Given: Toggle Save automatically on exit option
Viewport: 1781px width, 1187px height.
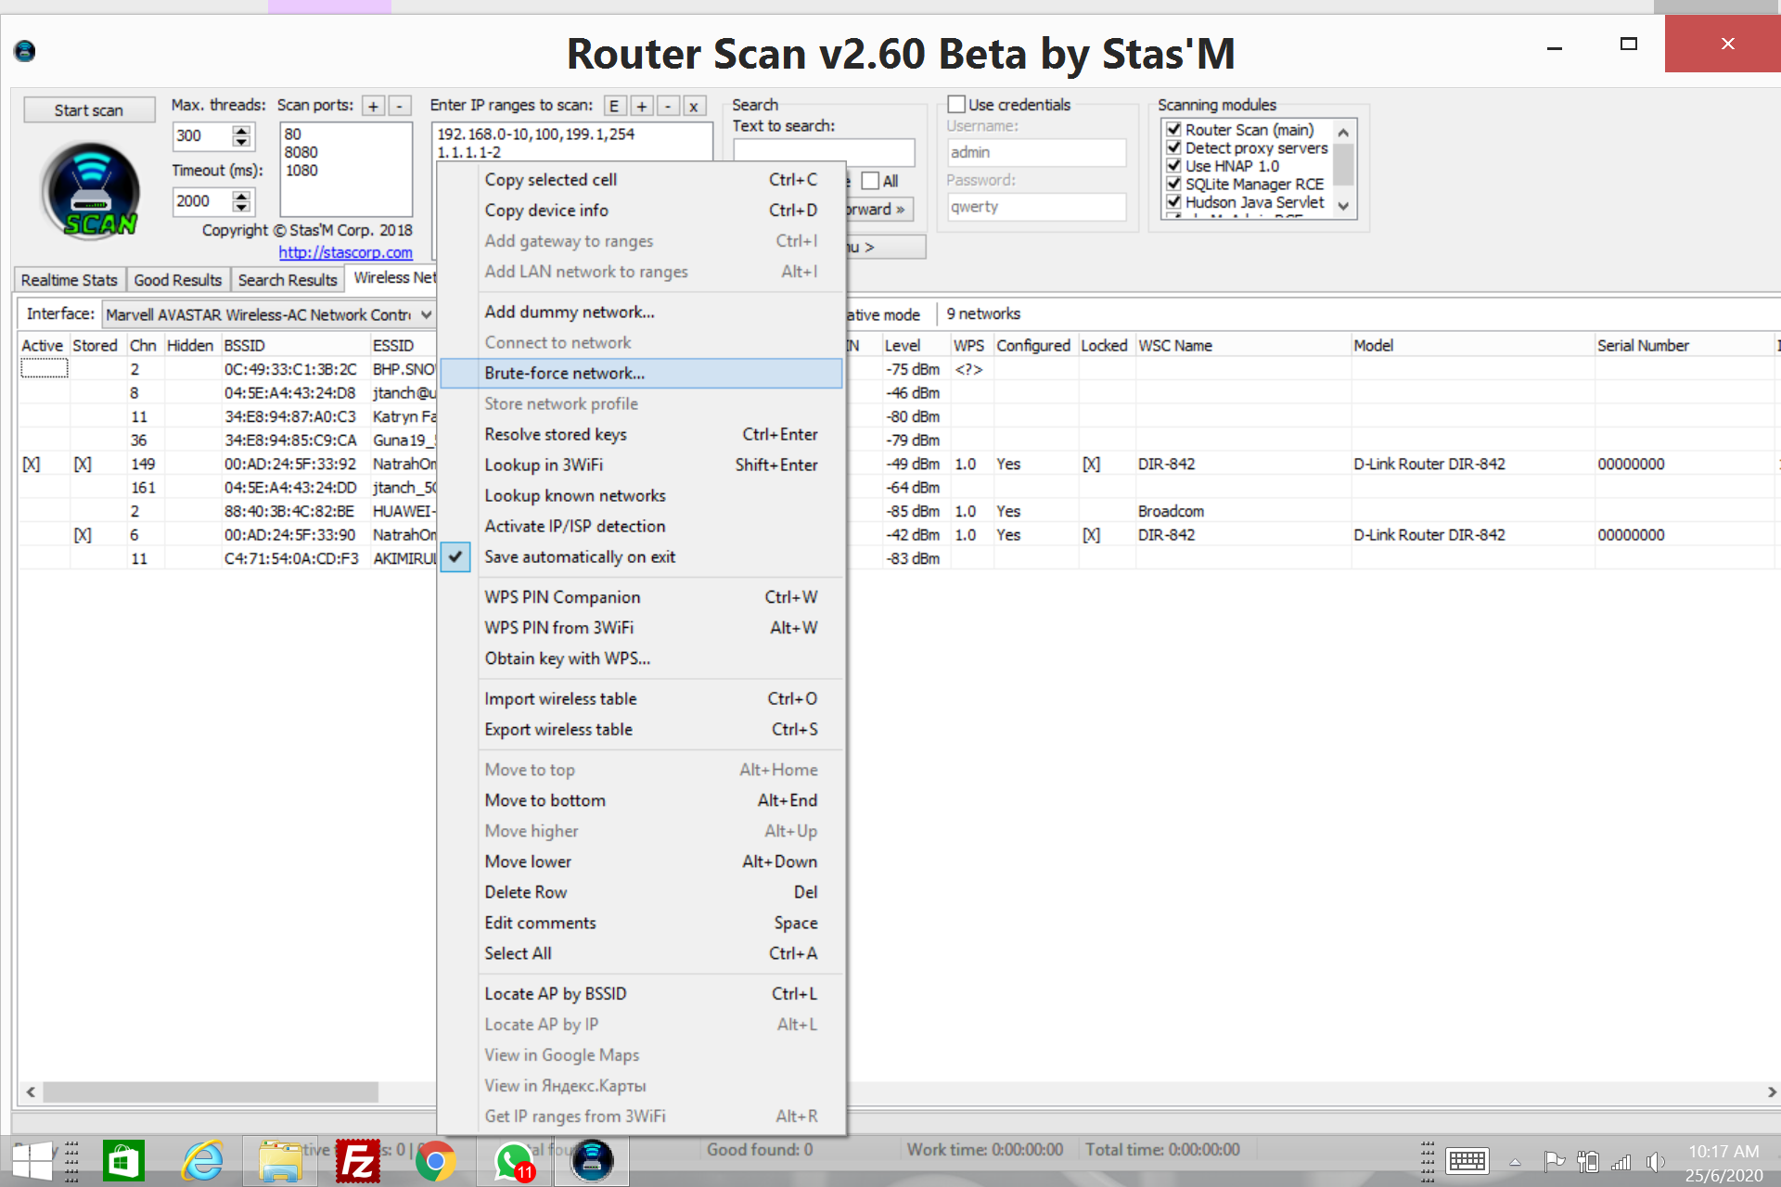Looking at the screenshot, I should coord(642,557).
